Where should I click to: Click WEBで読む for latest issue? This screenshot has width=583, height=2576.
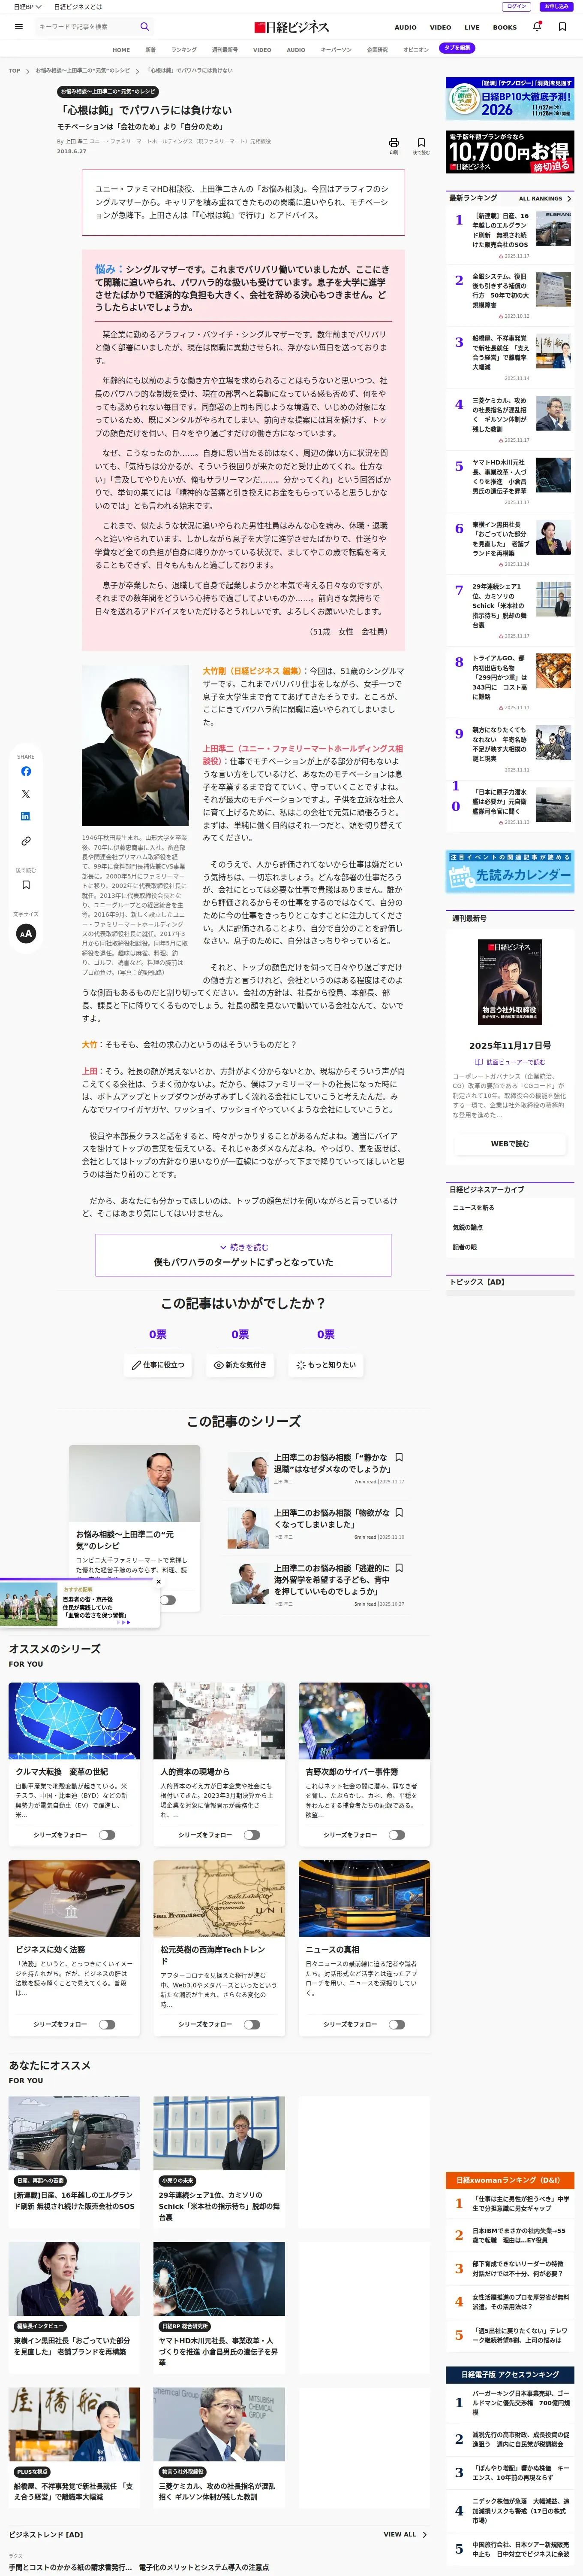click(510, 1144)
